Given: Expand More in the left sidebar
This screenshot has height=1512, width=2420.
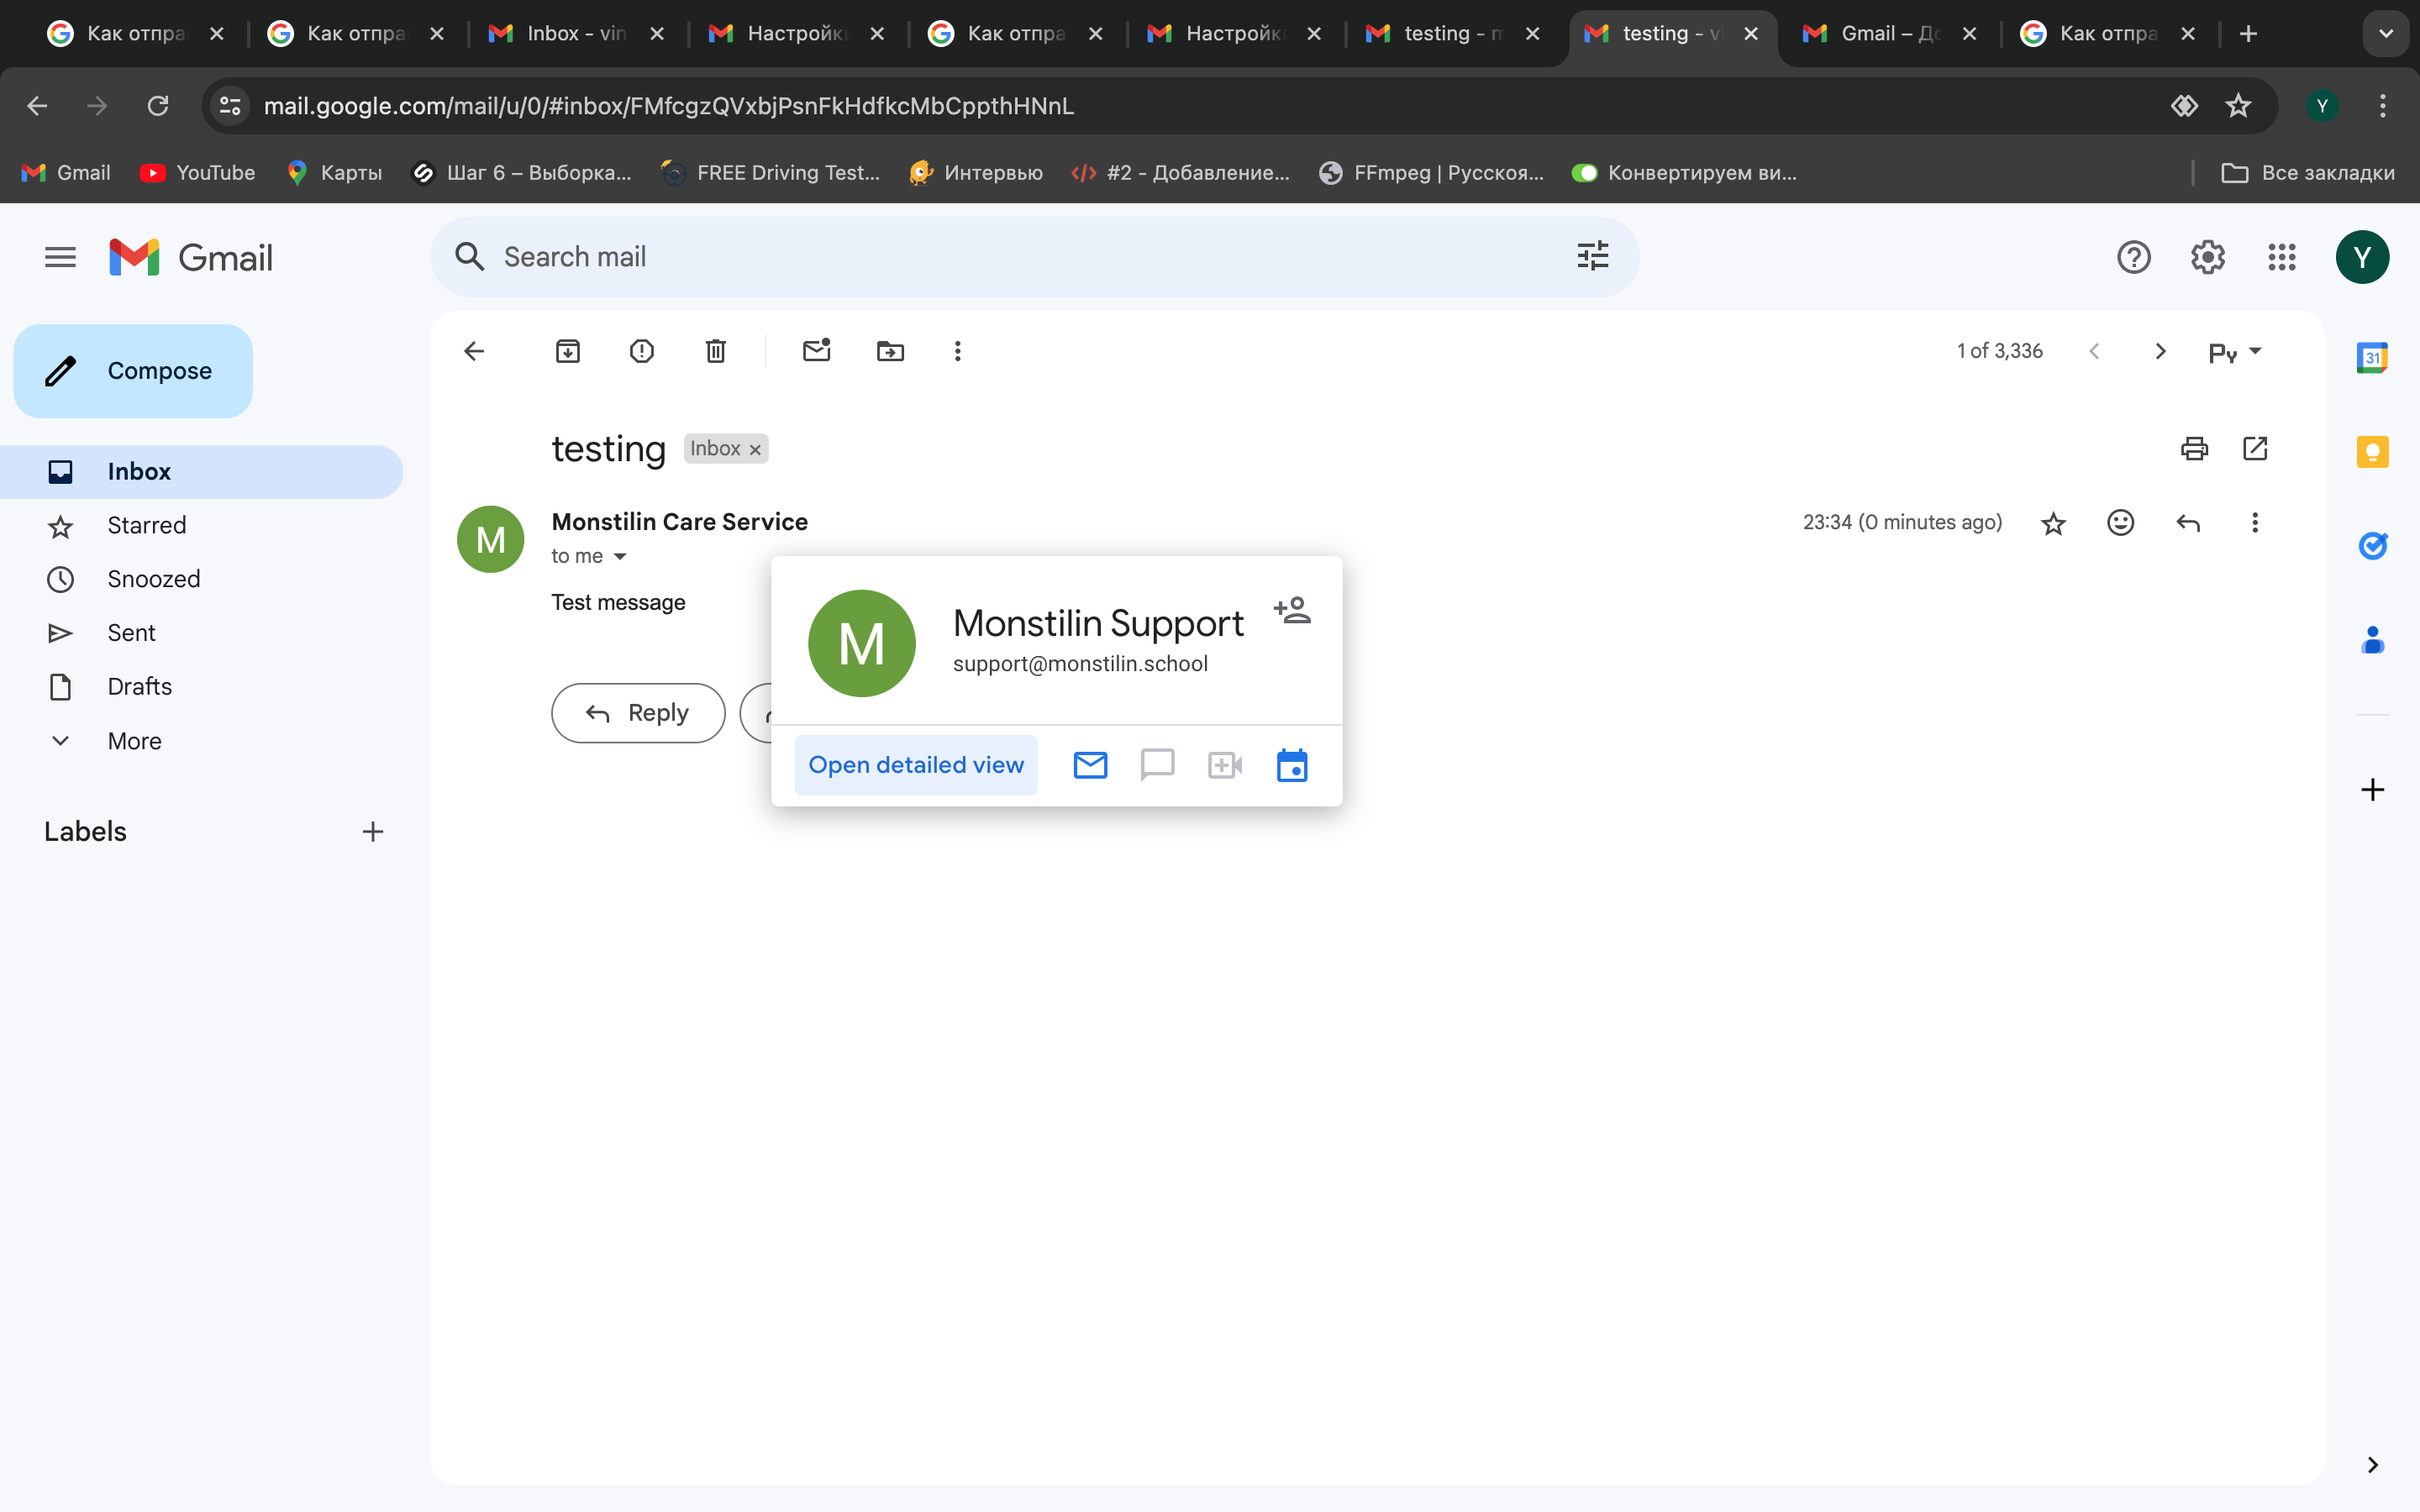Looking at the screenshot, I should tap(134, 741).
